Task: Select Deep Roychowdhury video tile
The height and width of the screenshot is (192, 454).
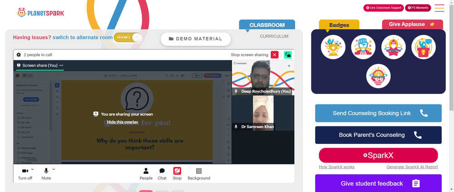Action: [263, 78]
